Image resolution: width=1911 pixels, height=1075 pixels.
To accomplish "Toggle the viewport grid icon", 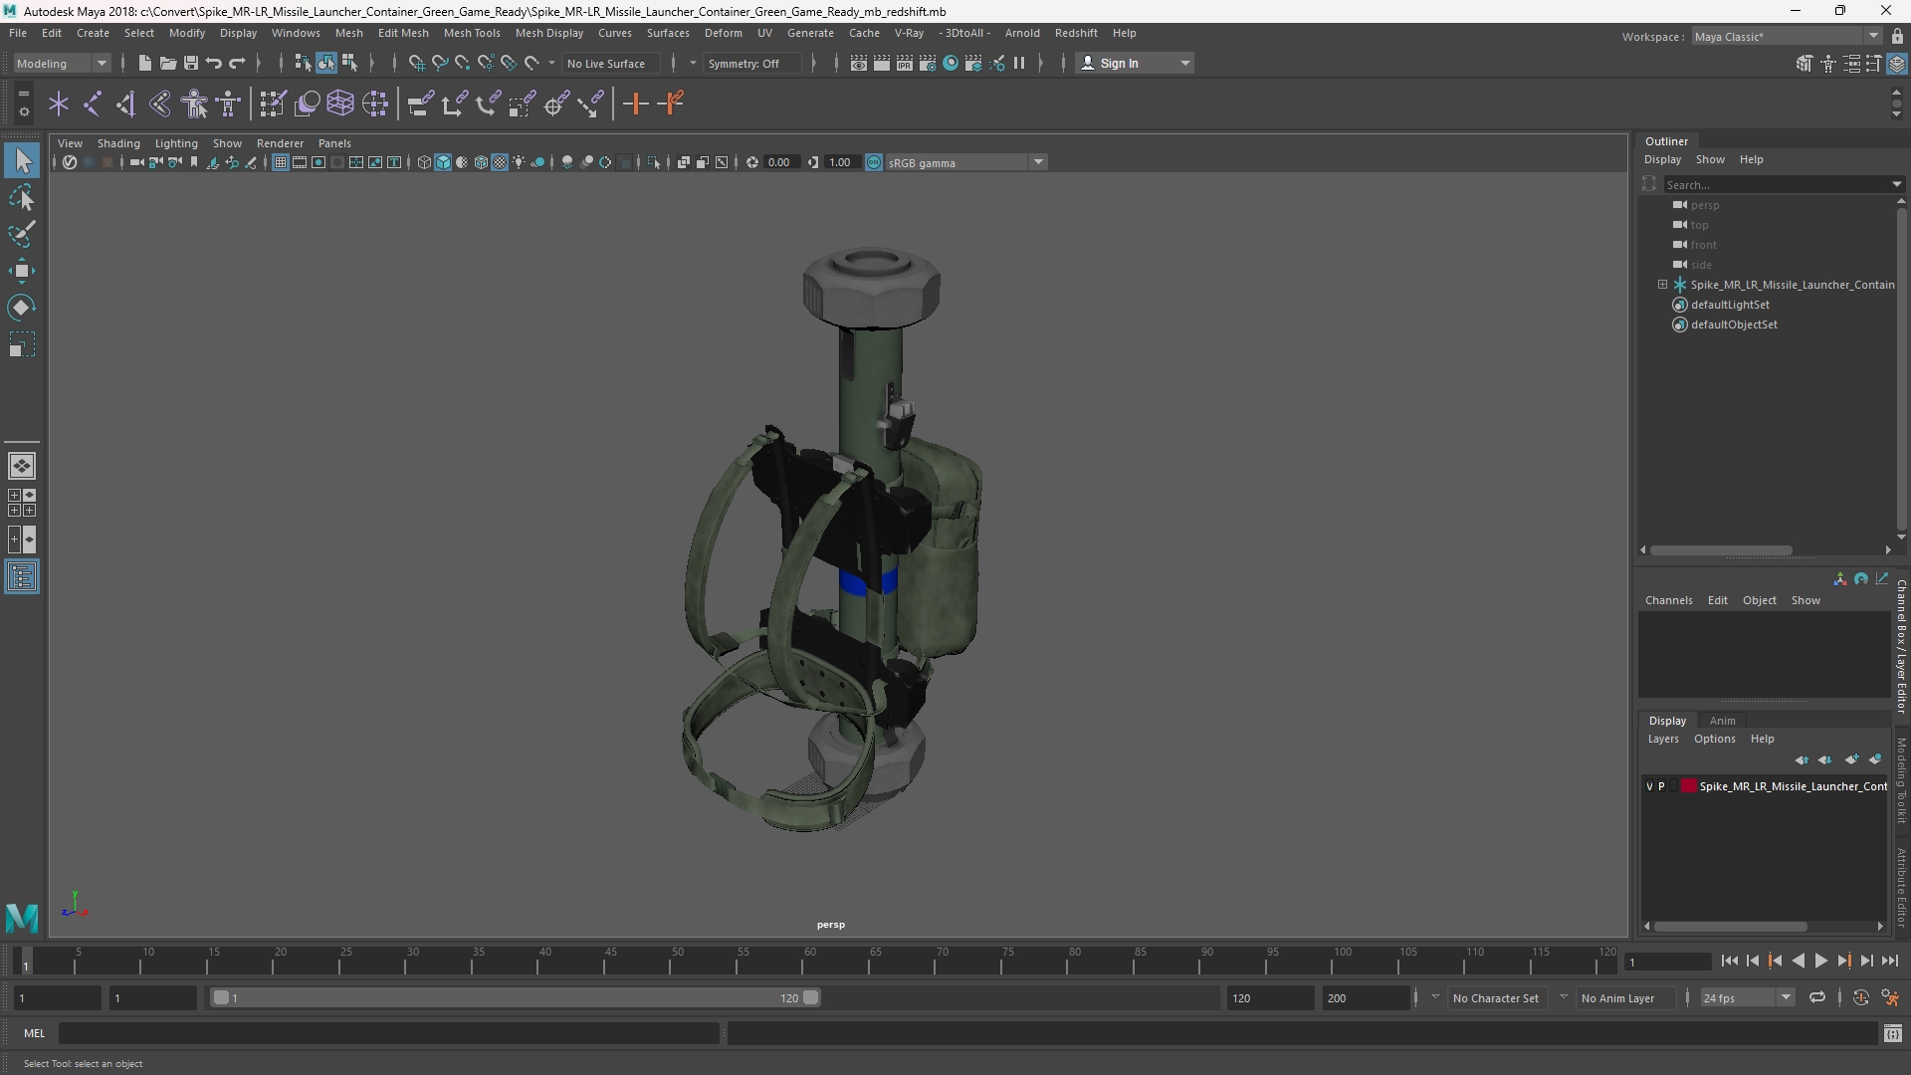I will pos(281,162).
